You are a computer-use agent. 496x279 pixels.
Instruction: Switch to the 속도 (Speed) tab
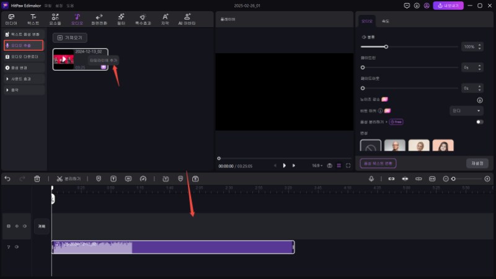pyautogui.click(x=386, y=21)
